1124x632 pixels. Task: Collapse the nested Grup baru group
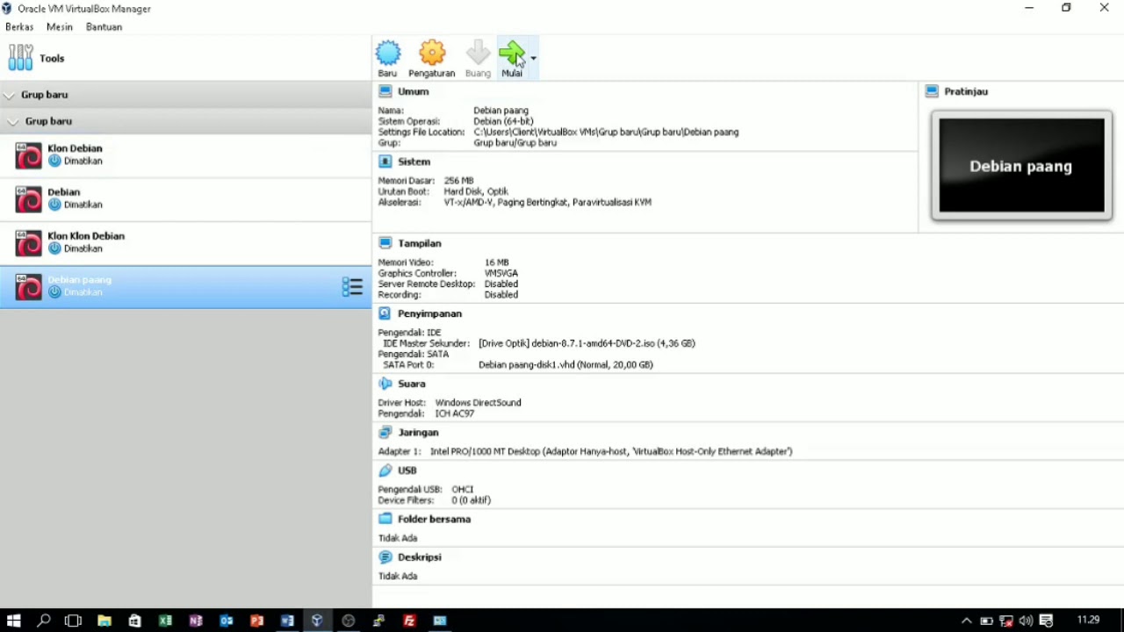[13, 121]
